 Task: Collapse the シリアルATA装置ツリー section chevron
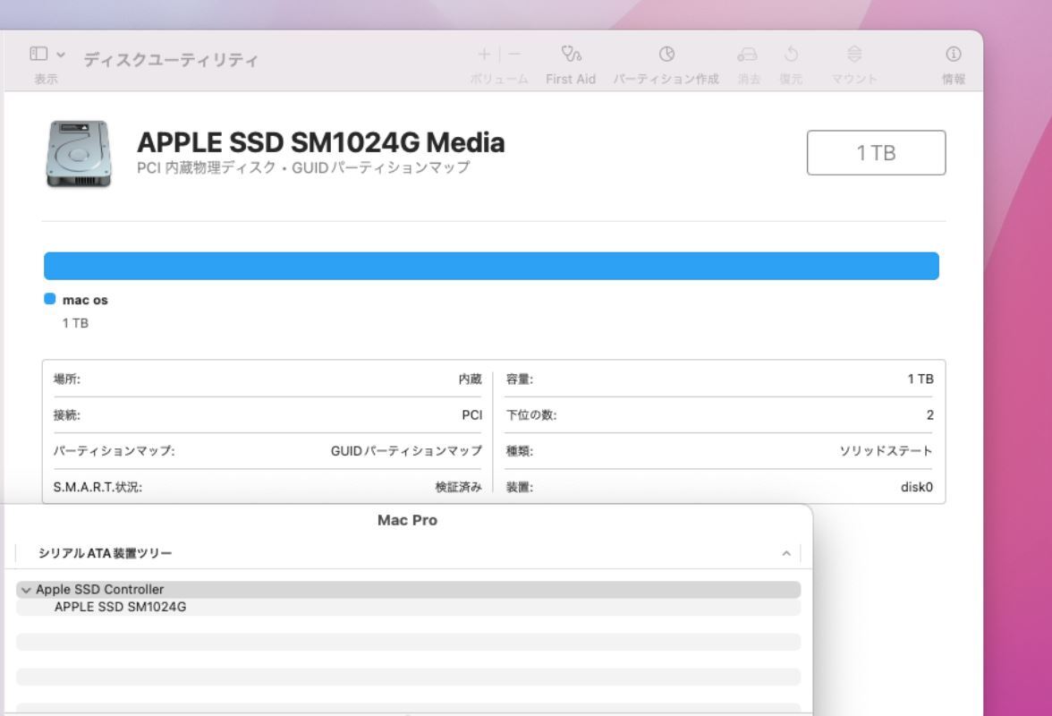click(x=785, y=555)
